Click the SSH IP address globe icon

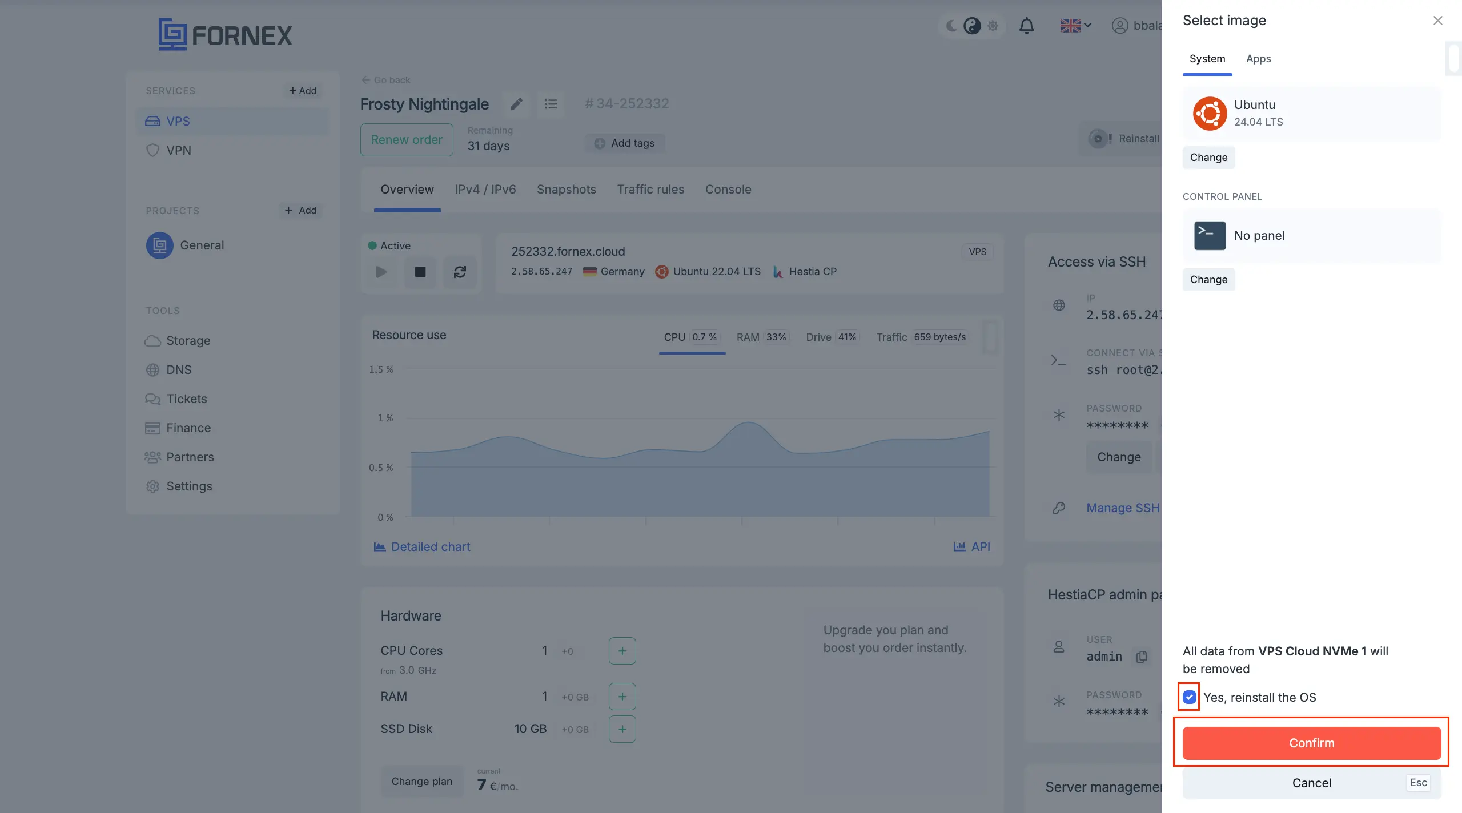(x=1059, y=305)
